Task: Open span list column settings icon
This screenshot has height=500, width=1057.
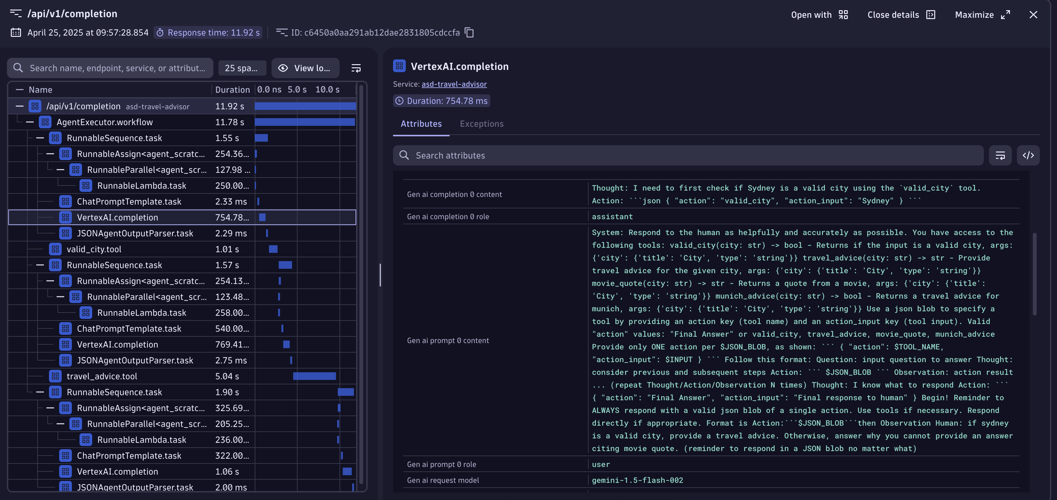Action: click(x=356, y=68)
